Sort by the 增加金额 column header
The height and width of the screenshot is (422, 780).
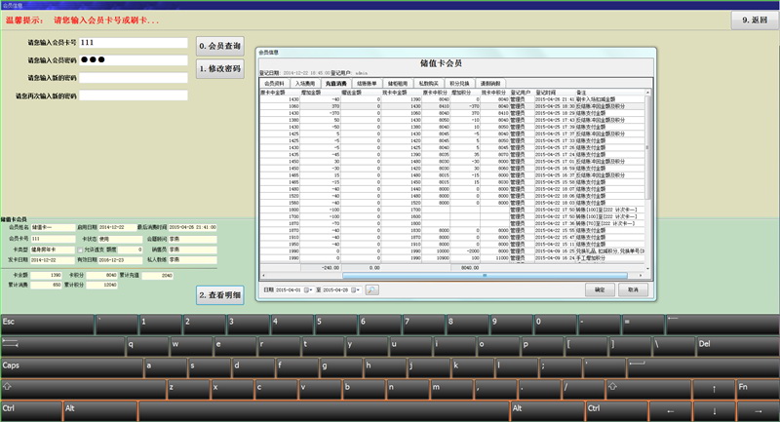tap(321, 93)
